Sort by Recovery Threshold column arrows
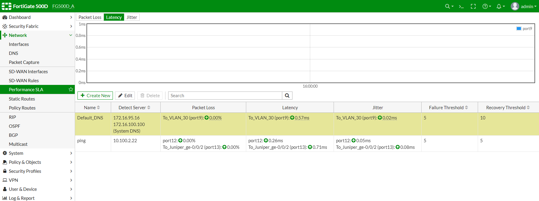This screenshot has height=201, width=539. (528, 108)
